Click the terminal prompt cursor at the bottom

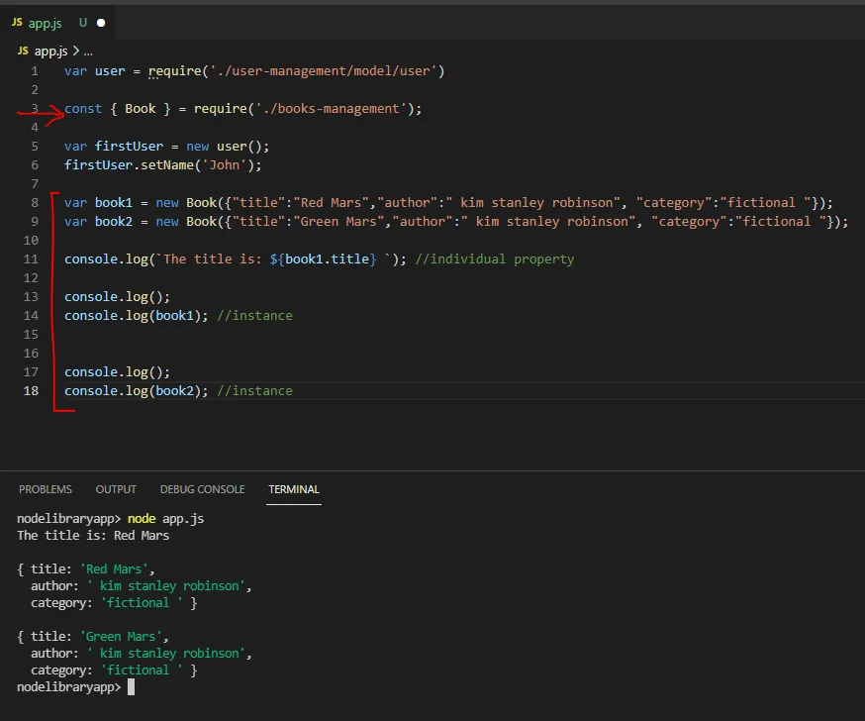pos(131,686)
